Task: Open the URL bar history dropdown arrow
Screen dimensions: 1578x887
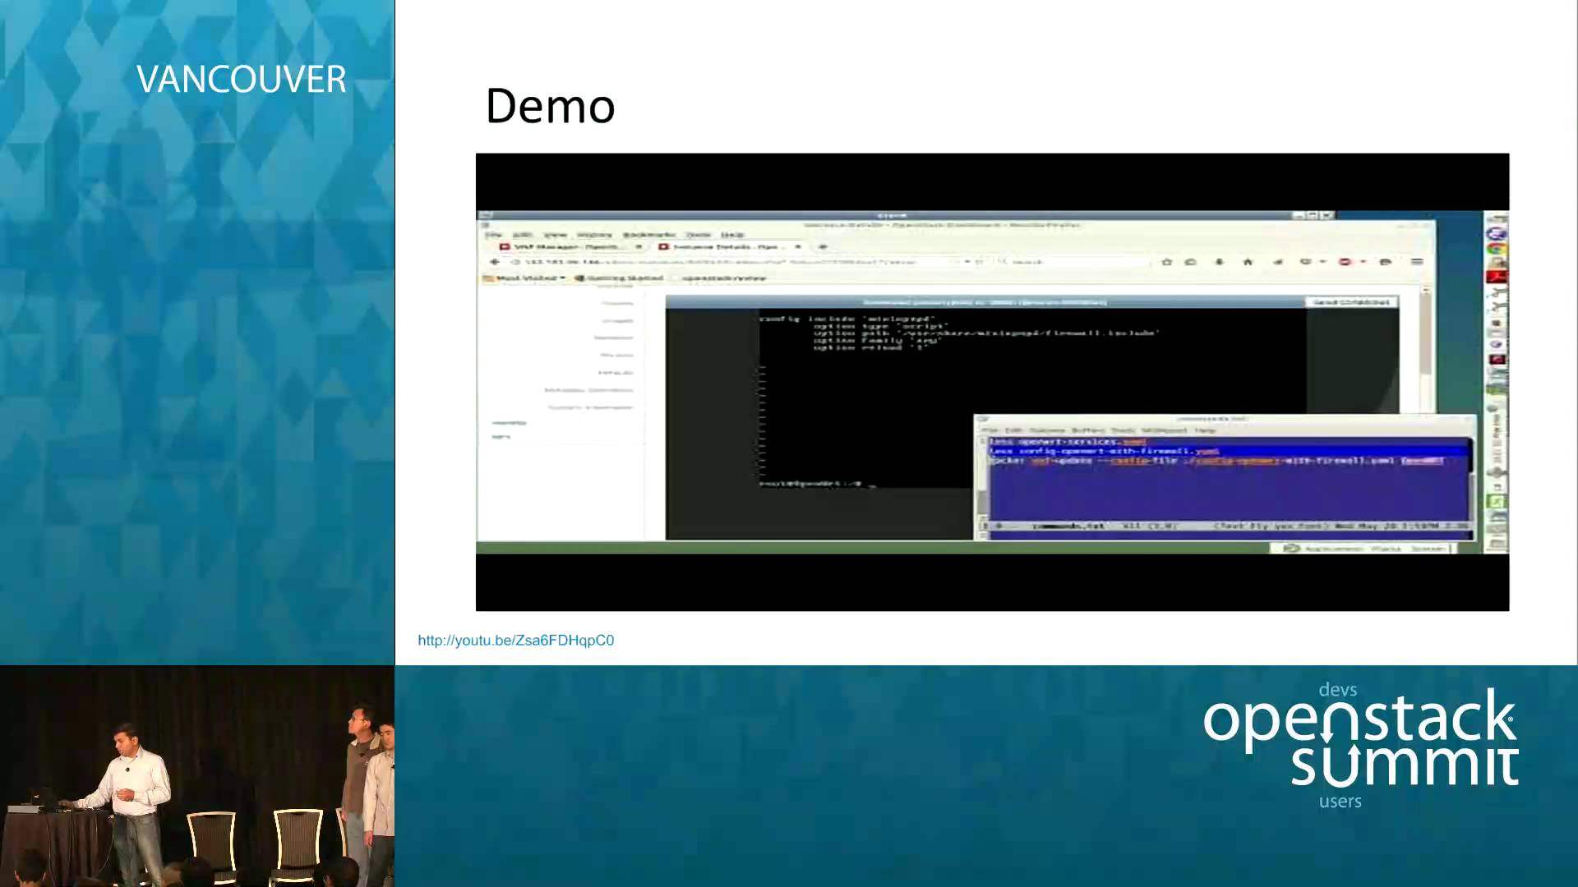Action: coord(967,262)
